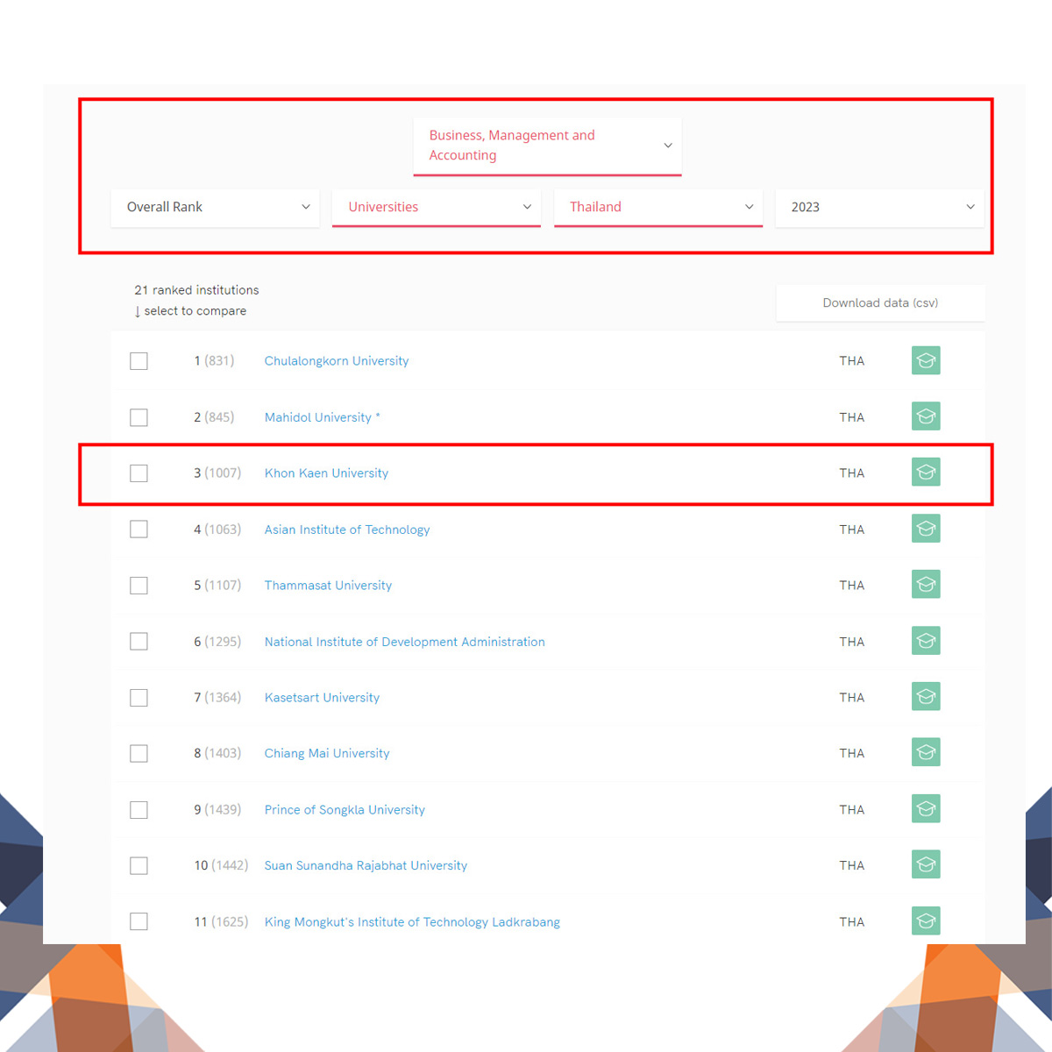The width and height of the screenshot is (1052, 1052).
Task: Open Khon Kaen University's graduation cap icon
Action: [x=926, y=473]
